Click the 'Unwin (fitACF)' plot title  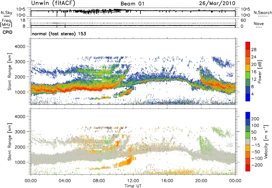(53, 3)
